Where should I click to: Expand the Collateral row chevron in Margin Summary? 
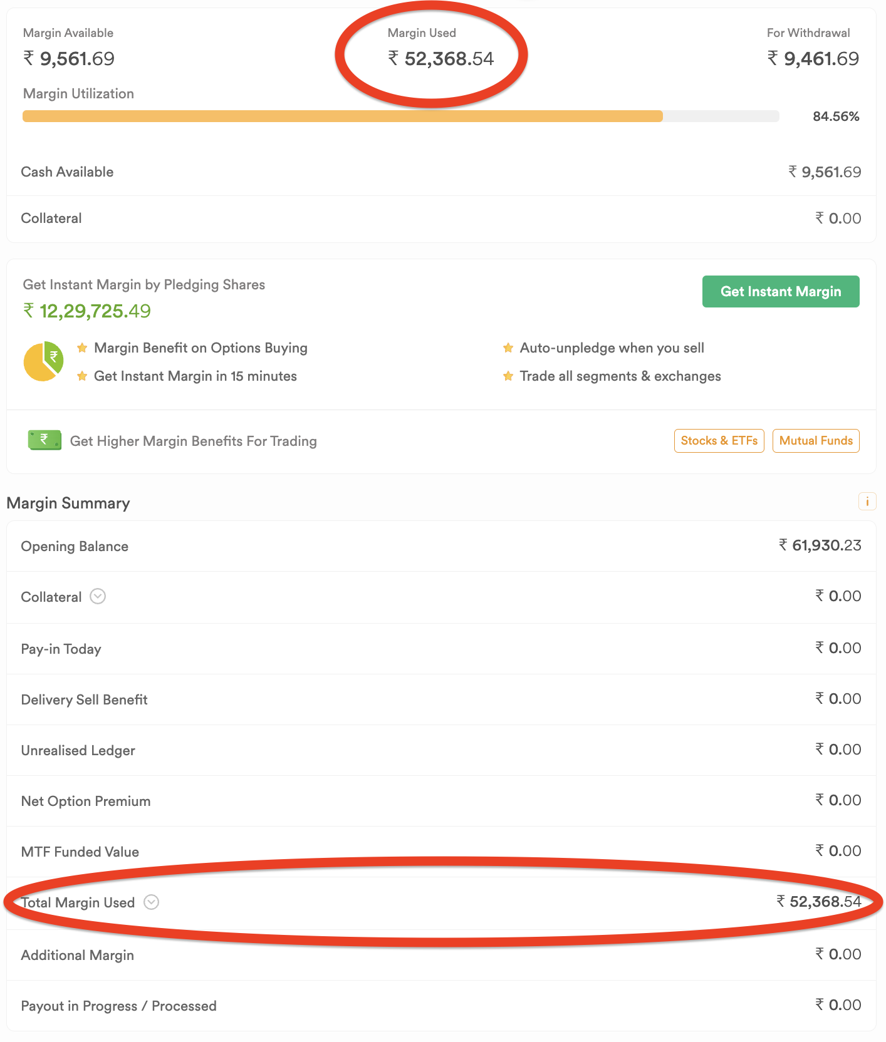tap(98, 596)
